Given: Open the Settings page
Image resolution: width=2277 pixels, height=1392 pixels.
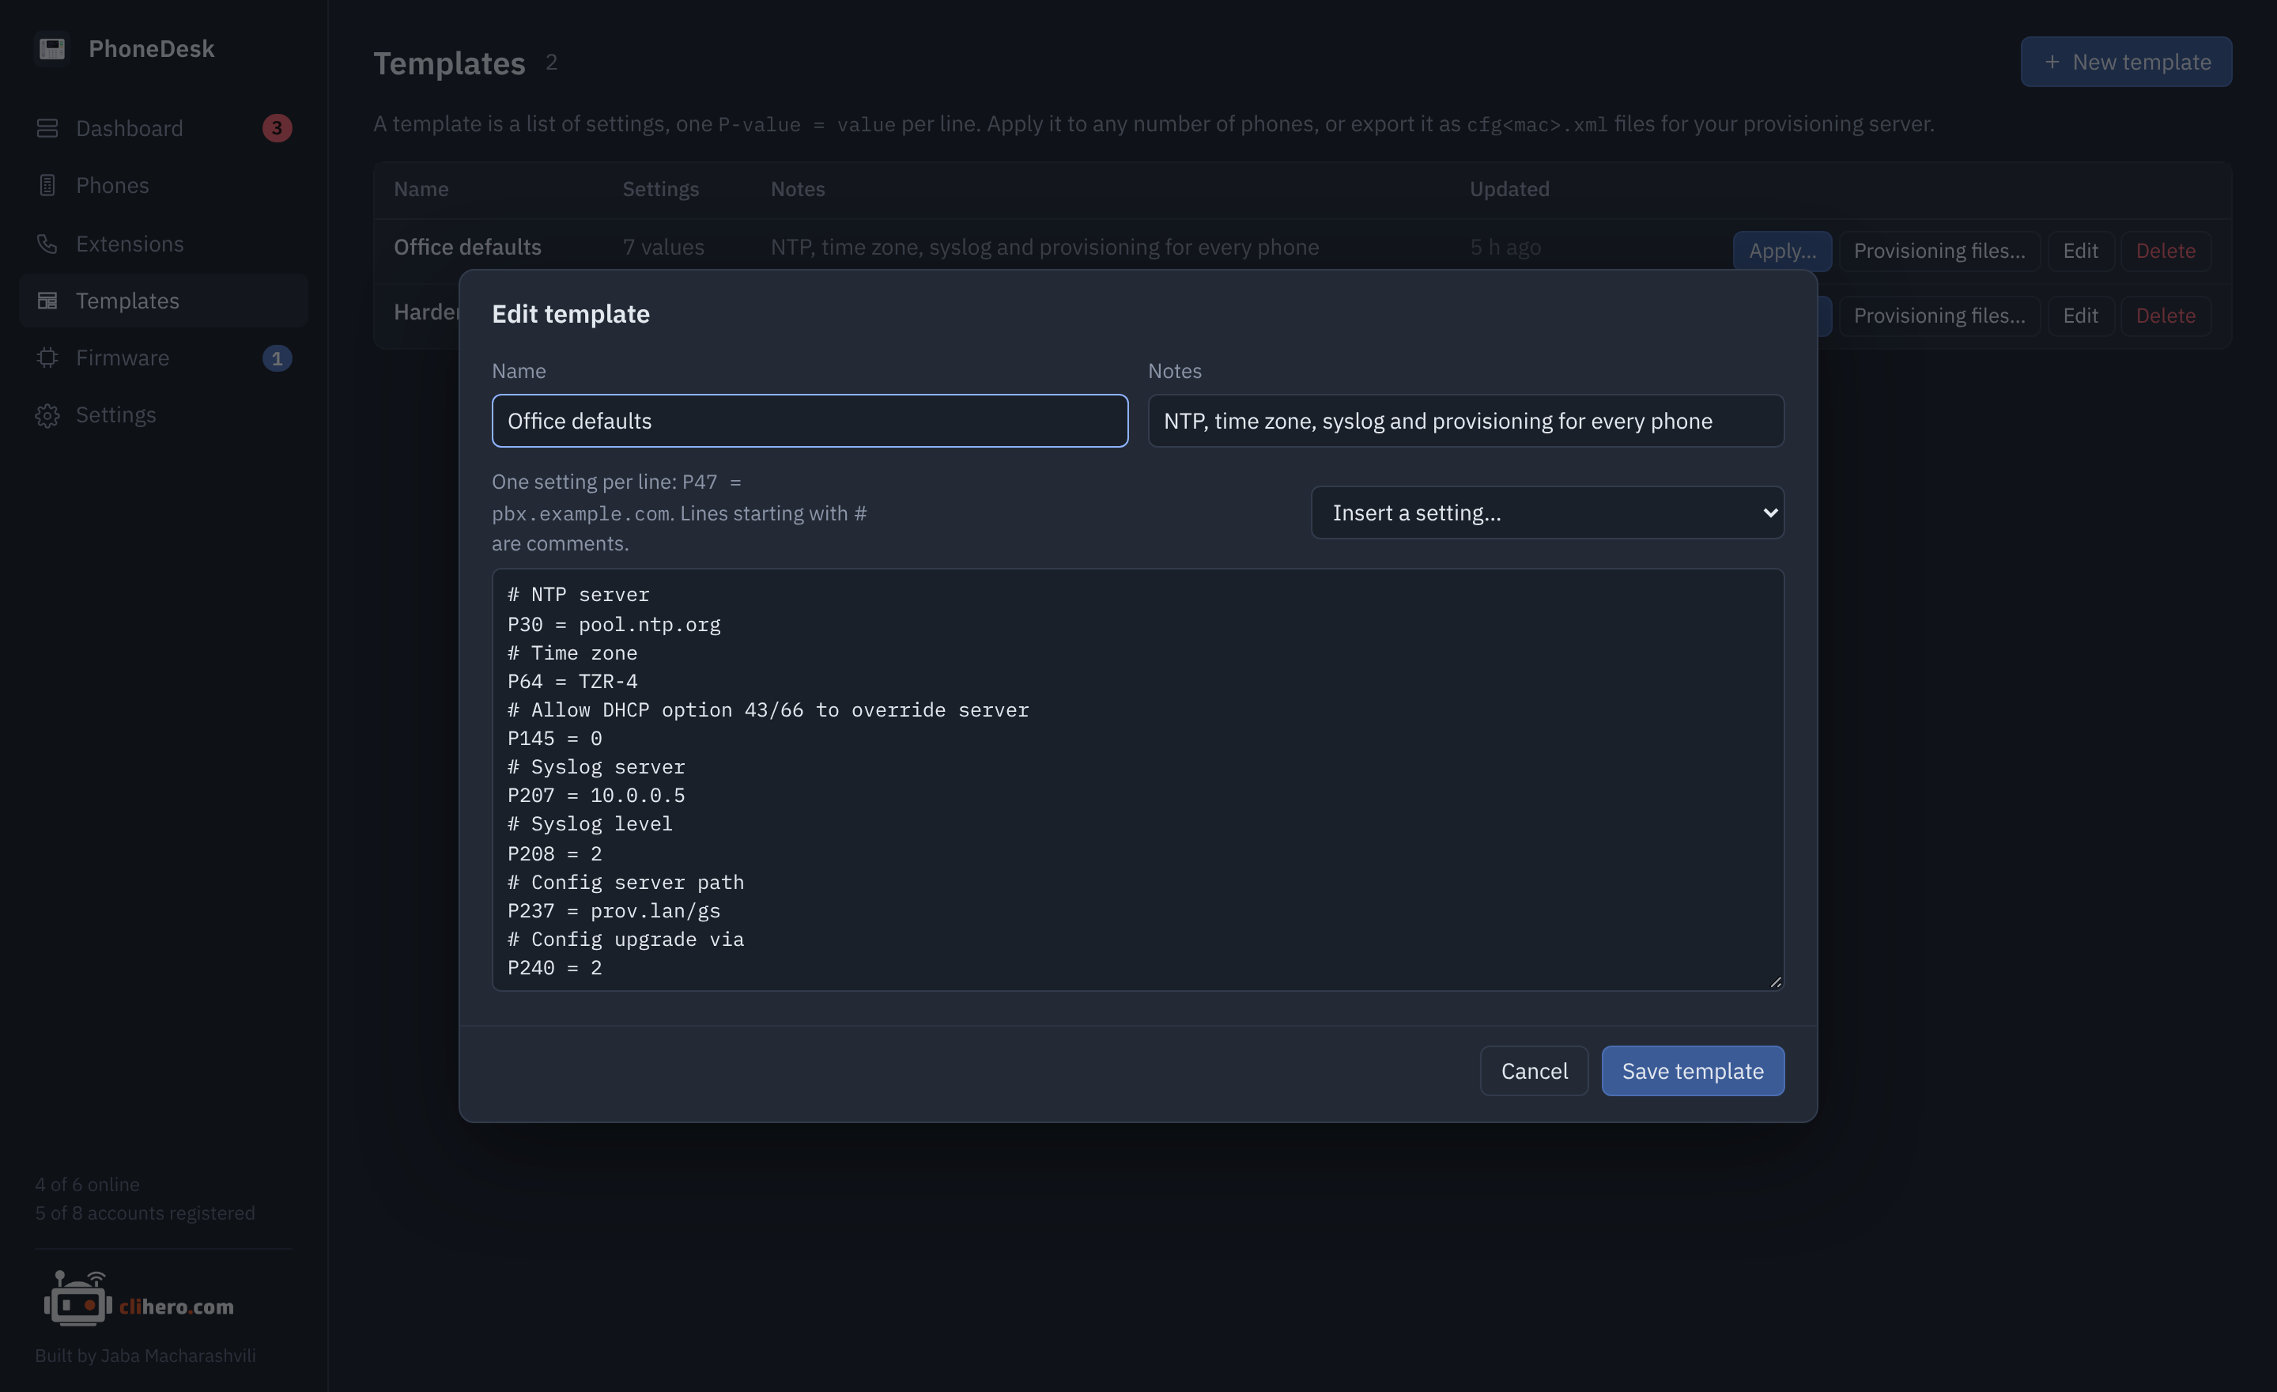Looking at the screenshot, I should click(164, 415).
